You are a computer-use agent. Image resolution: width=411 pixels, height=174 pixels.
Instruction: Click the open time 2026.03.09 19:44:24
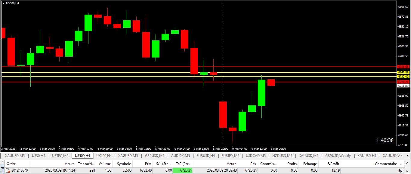[60, 170]
